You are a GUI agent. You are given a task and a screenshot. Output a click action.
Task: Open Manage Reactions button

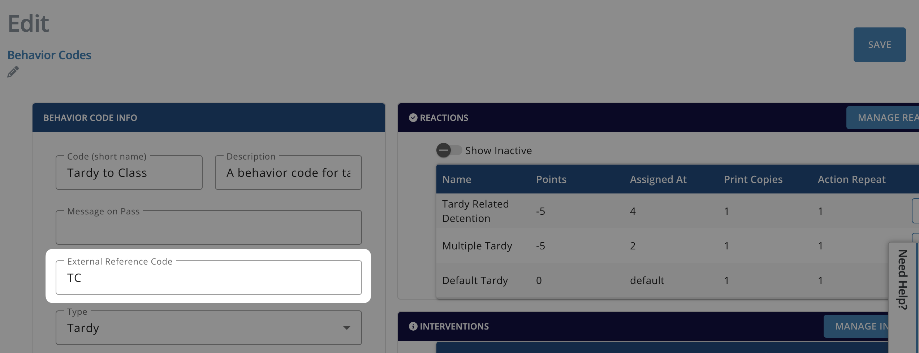883,118
